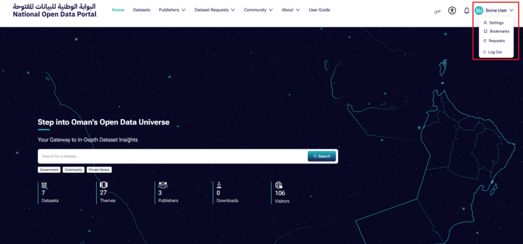523x244 pixels.
Task: Choose Log Out in user menu
Action: pos(495,52)
